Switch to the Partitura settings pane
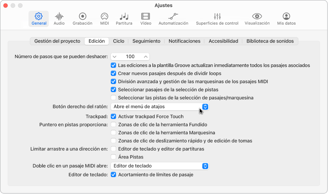Screen dimensions: 328x194 tap(124, 19)
